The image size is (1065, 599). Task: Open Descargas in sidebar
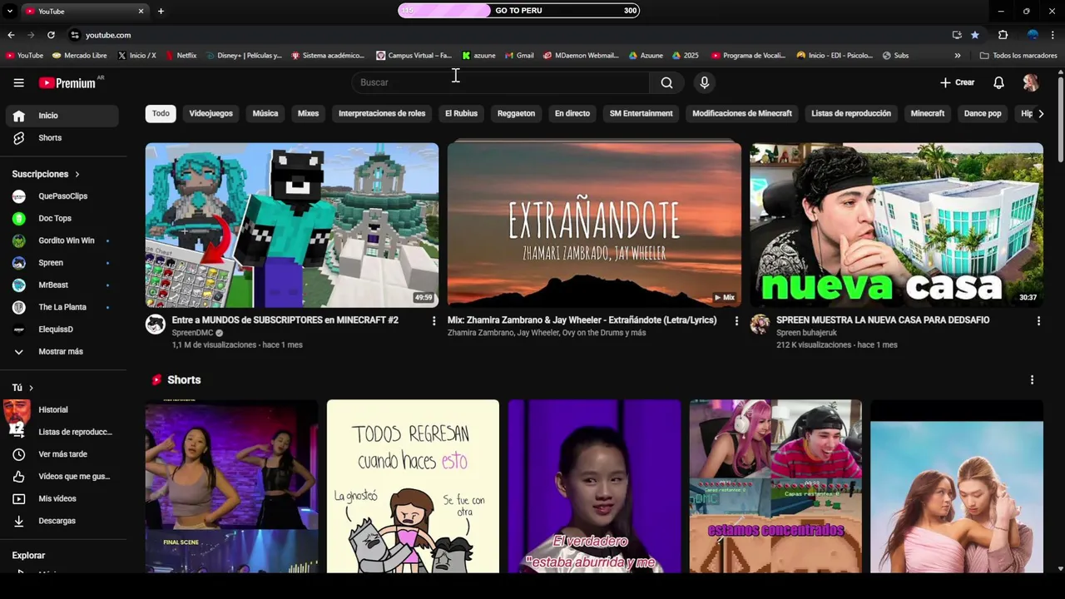(62, 521)
